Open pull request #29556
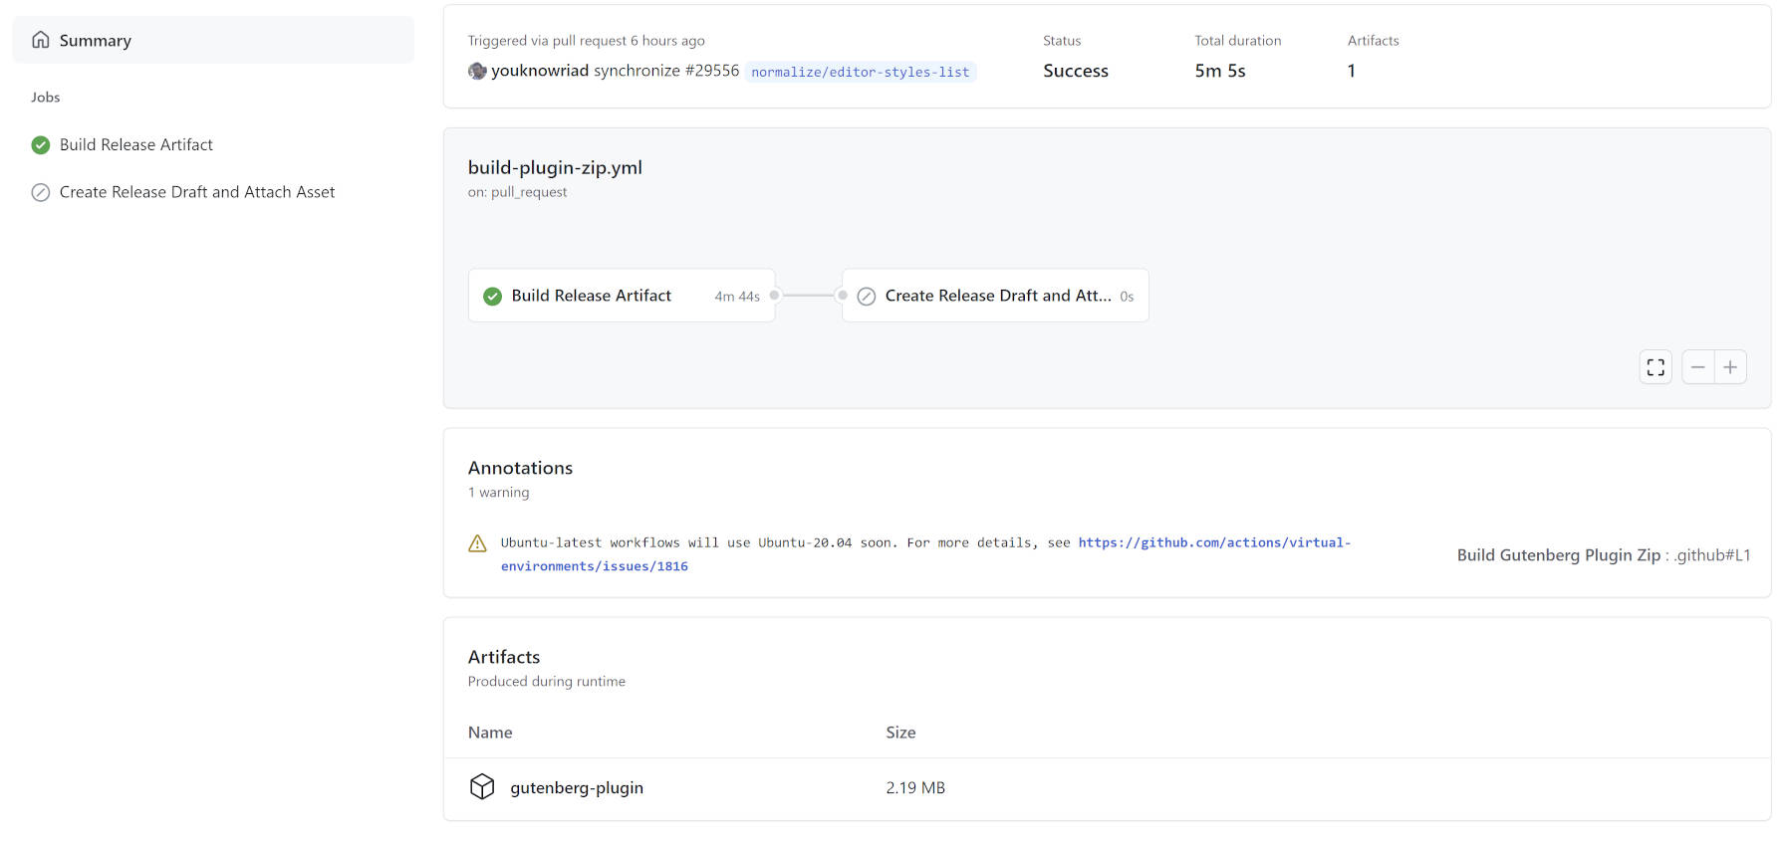This screenshot has width=1785, height=846. coord(711,72)
